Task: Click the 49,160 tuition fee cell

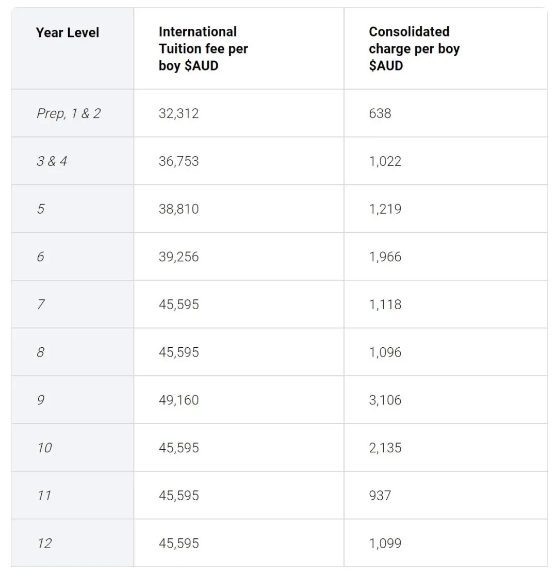Action: click(x=178, y=400)
